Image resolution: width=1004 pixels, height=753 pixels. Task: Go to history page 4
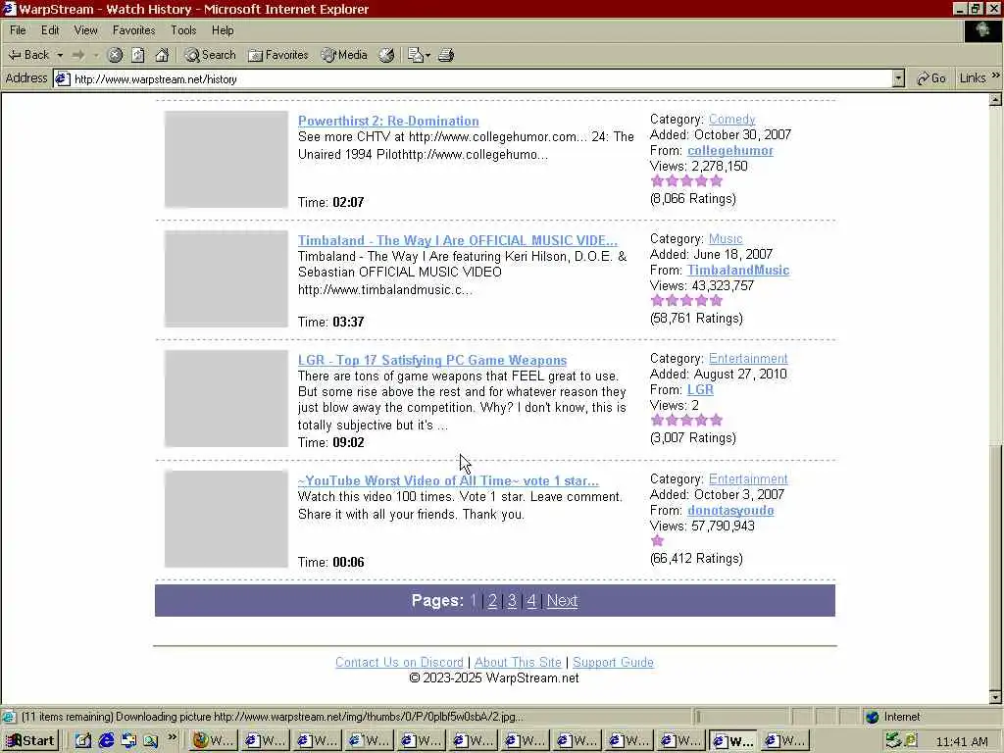tap(530, 601)
